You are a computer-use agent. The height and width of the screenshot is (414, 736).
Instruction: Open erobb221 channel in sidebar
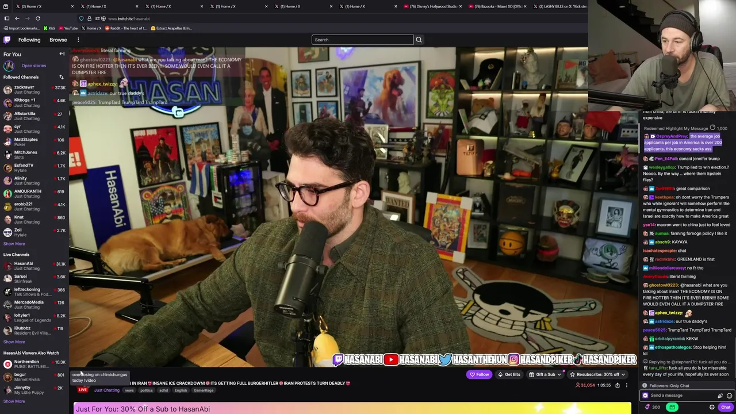tap(34, 206)
